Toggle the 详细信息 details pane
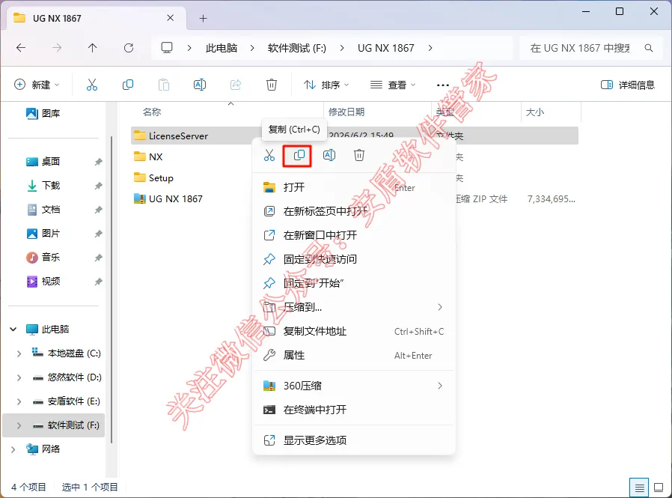Image resolution: width=672 pixels, height=498 pixels. pyautogui.click(x=627, y=85)
